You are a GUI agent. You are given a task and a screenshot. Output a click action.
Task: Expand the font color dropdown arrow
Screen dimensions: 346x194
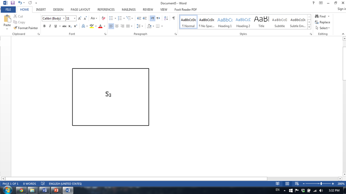click(x=104, y=26)
